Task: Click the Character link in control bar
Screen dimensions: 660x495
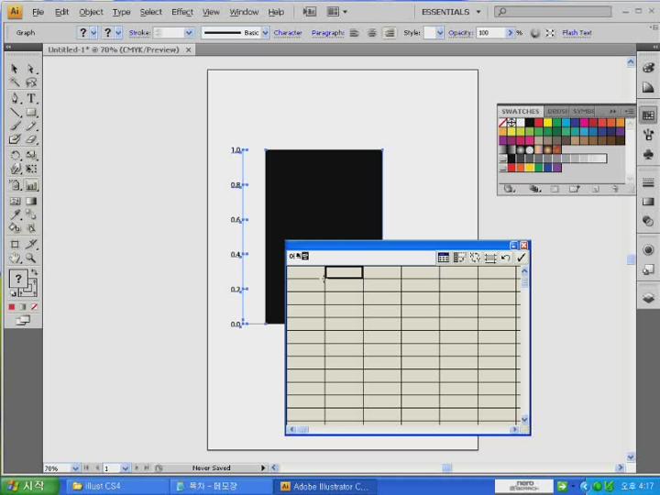Action: pos(288,33)
